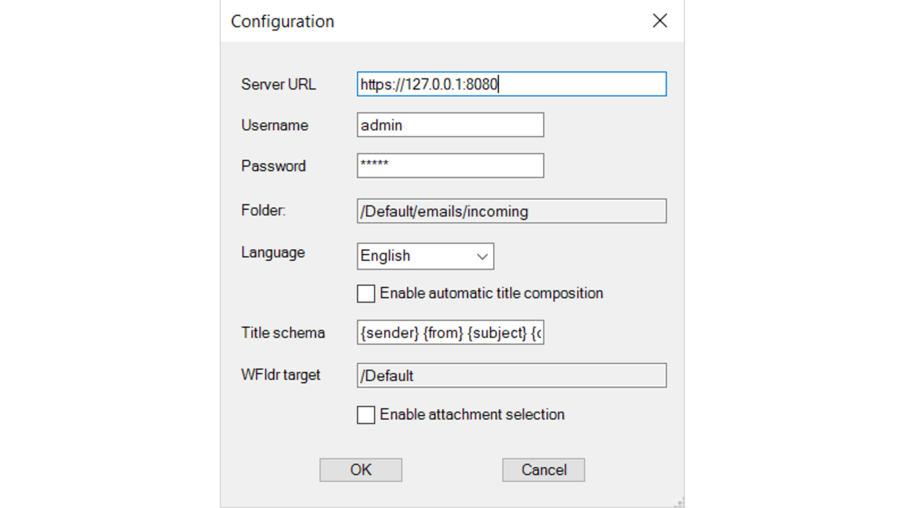This screenshot has width=904, height=508.
Task: Expand the Language combo box arrow
Action: (x=482, y=255)
